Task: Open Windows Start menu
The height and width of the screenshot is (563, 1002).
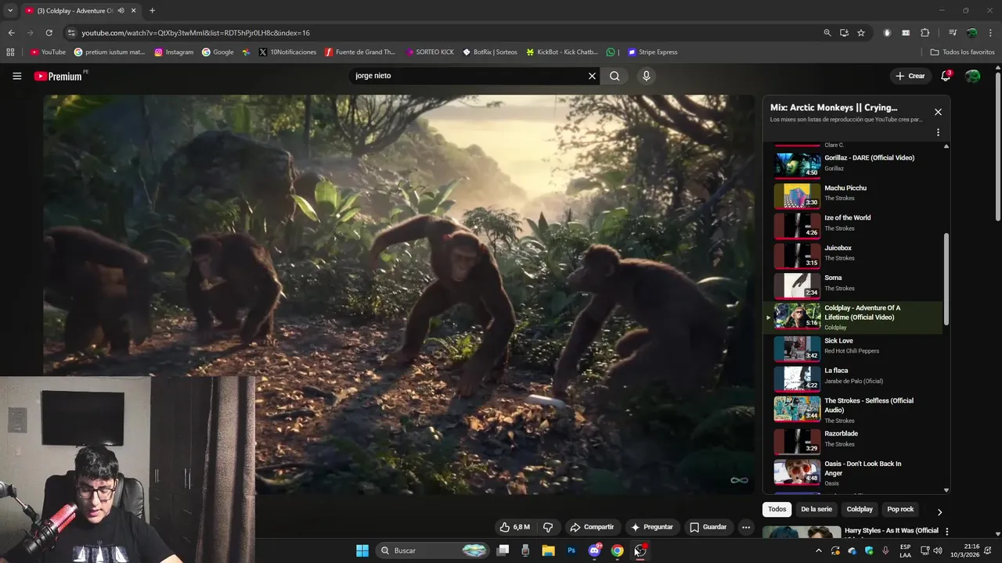Action: 362,550
